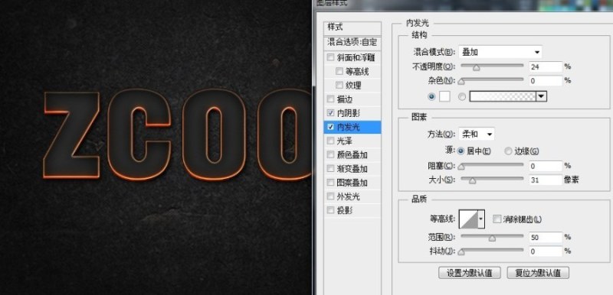Open the 等高线 contour picker arrow

481,219
